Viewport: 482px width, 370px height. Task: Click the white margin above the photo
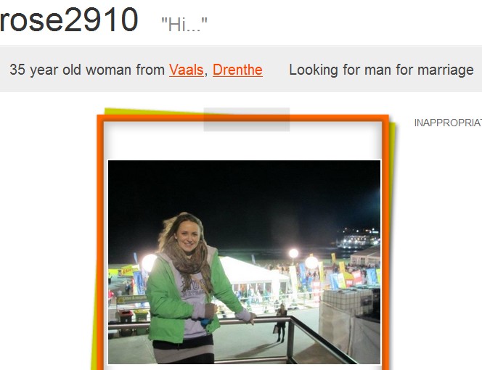click(x=244, y=144)
